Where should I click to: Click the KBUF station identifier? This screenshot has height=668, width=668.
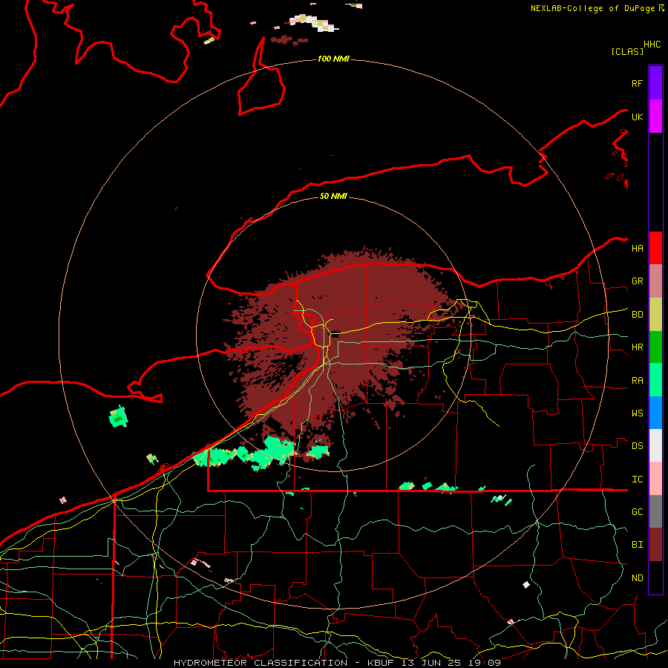point(379,663)
